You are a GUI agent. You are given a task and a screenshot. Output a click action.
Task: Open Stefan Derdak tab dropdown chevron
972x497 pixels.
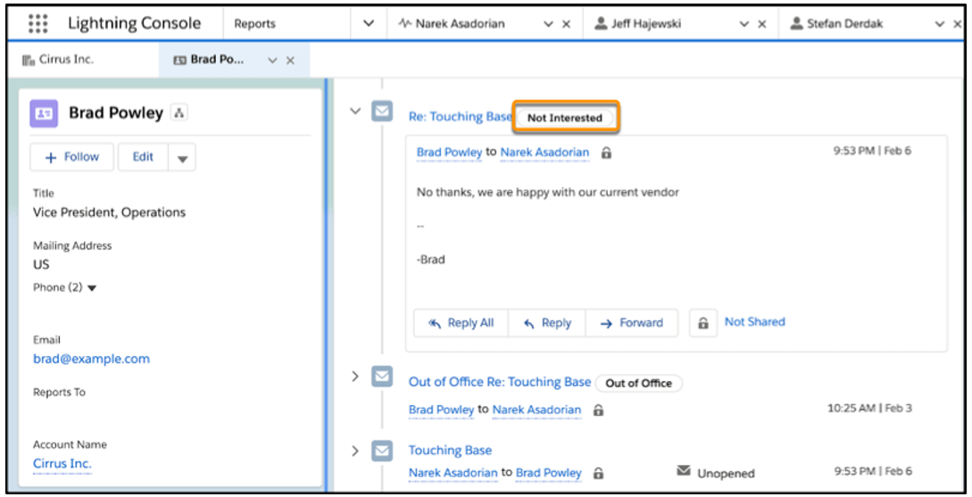point(940,24)
